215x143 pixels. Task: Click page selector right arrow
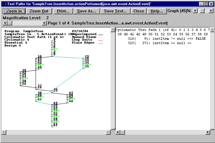click(44, 23)
